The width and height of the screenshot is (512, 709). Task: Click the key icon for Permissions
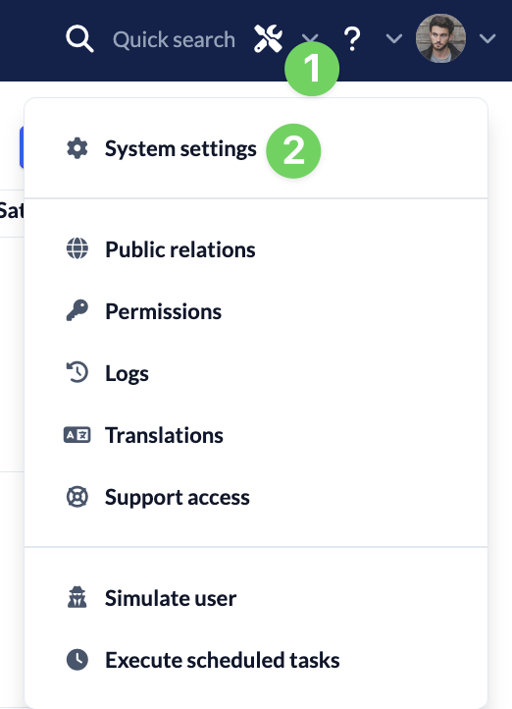pyautogui.click(x=77, y=310)
